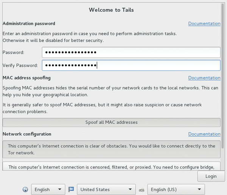This screenshot has width=227, height=195.
Task: Click the flag region icon
Action: [x=71, y=189]
